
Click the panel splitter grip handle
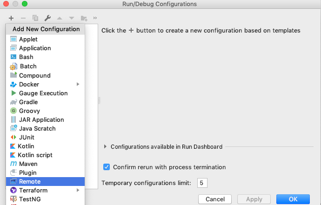tap(99, 100)
